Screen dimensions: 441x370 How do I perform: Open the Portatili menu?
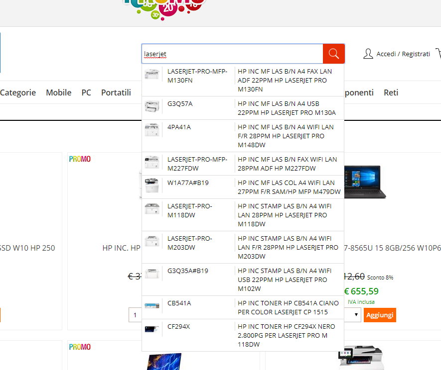click(x=116, y=92)
